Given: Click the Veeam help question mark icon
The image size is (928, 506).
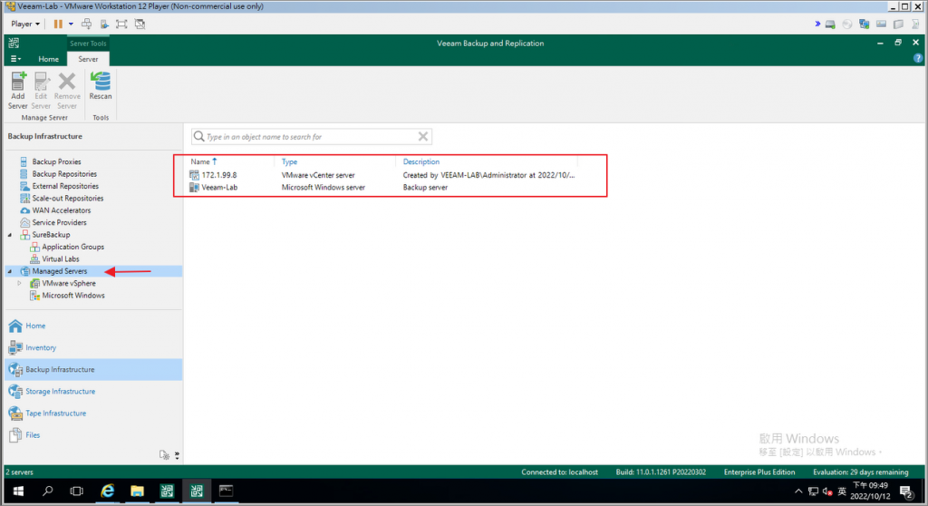Looking at the screenshot, I should point(917,58).
